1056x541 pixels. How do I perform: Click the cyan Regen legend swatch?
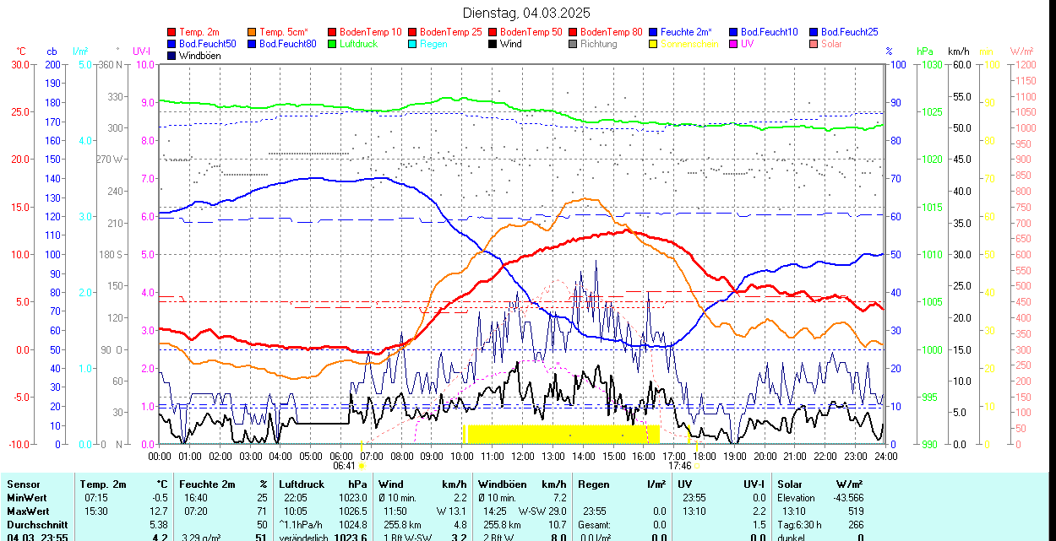pos(412,44)
